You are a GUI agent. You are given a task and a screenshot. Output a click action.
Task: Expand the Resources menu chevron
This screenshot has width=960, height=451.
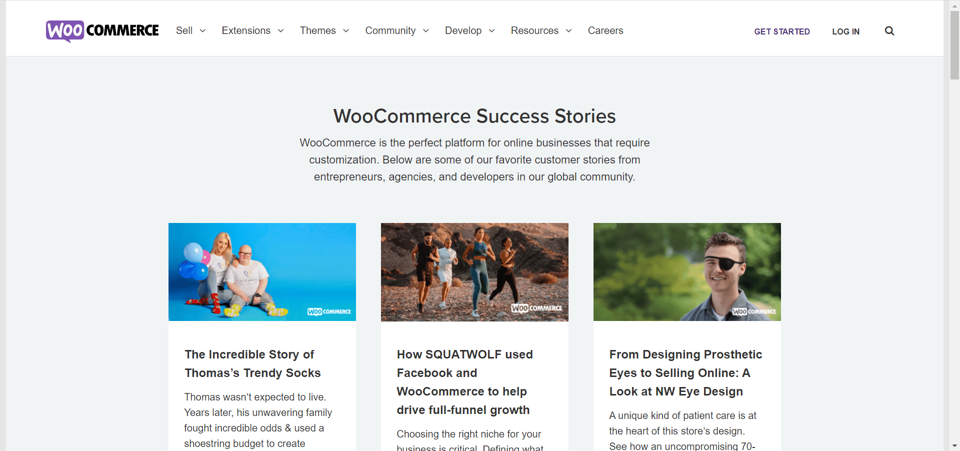coord(568,30)
